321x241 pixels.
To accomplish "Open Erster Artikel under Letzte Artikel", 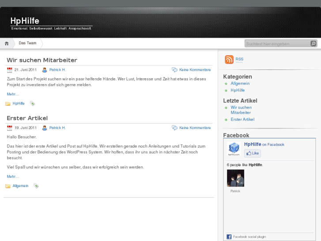I will [x=242, y=119].
